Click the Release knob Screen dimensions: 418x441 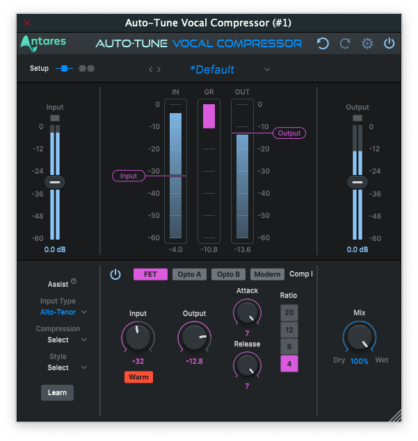tap(247, 365)
